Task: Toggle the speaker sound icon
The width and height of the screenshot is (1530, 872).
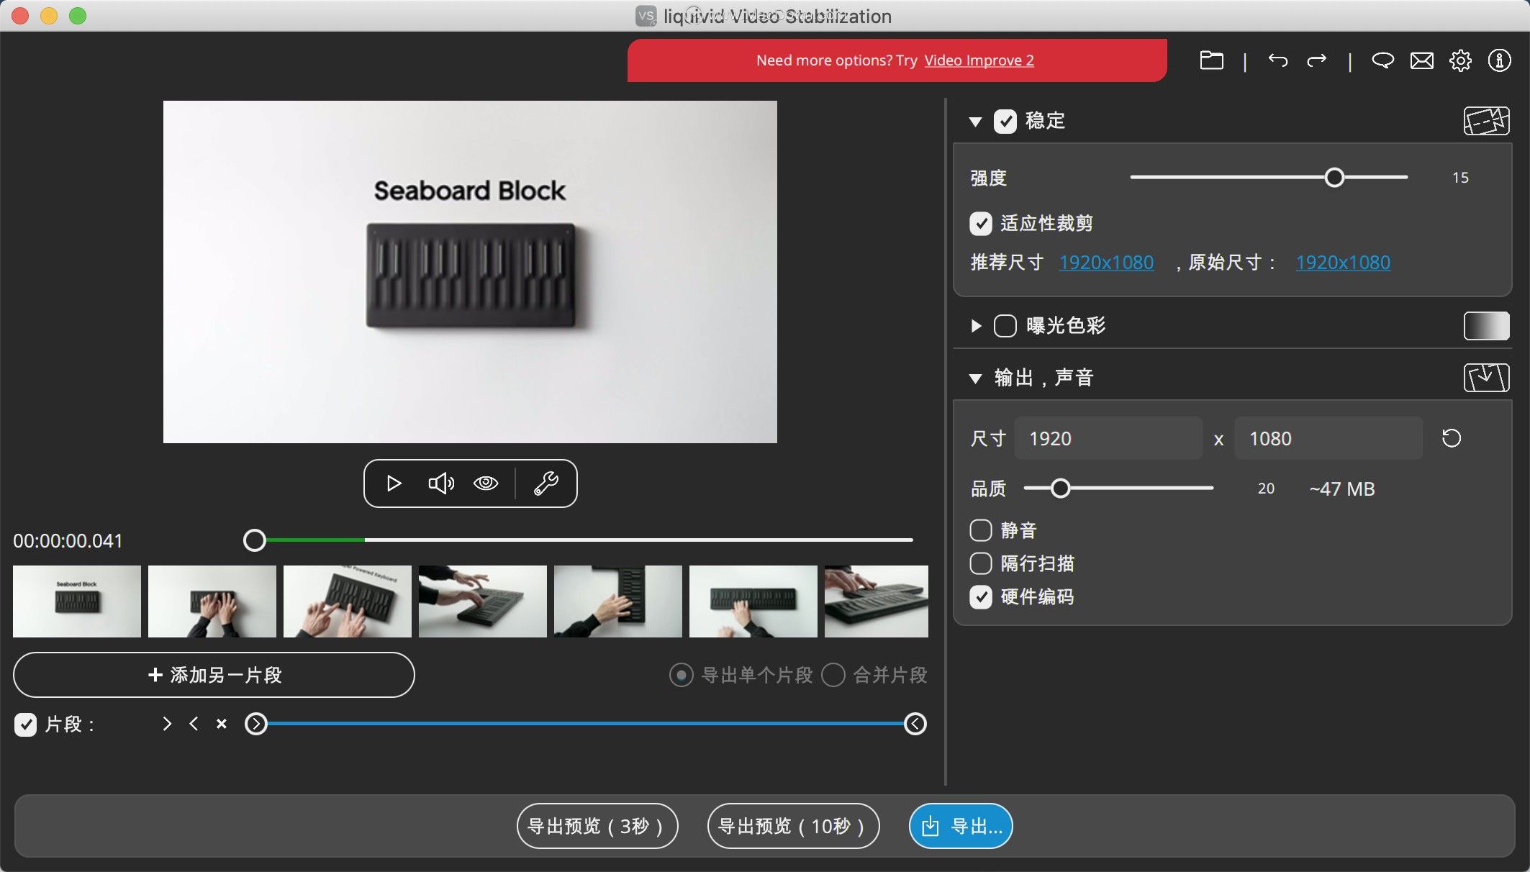Action: pos(441,483)
